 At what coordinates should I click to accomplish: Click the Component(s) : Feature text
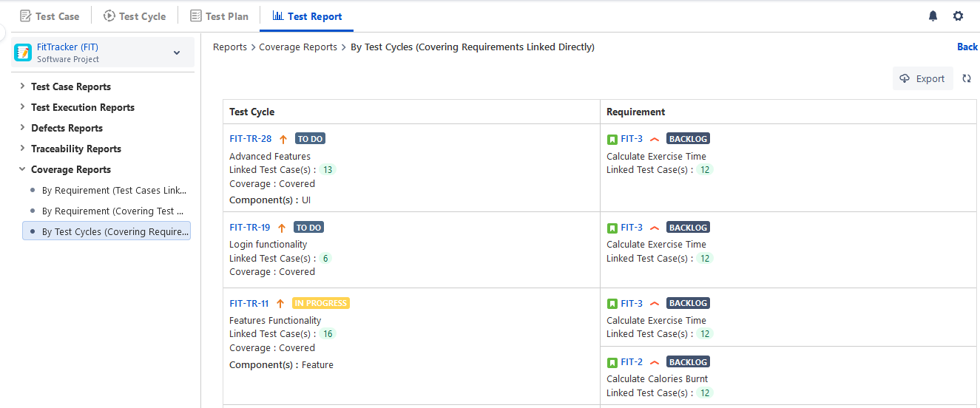[x=281, y=365]
